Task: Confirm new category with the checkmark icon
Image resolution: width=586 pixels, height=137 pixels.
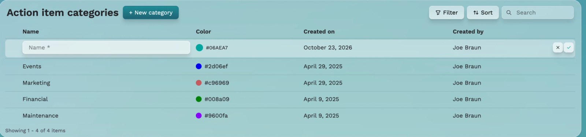Action: (x=569, y=47)
